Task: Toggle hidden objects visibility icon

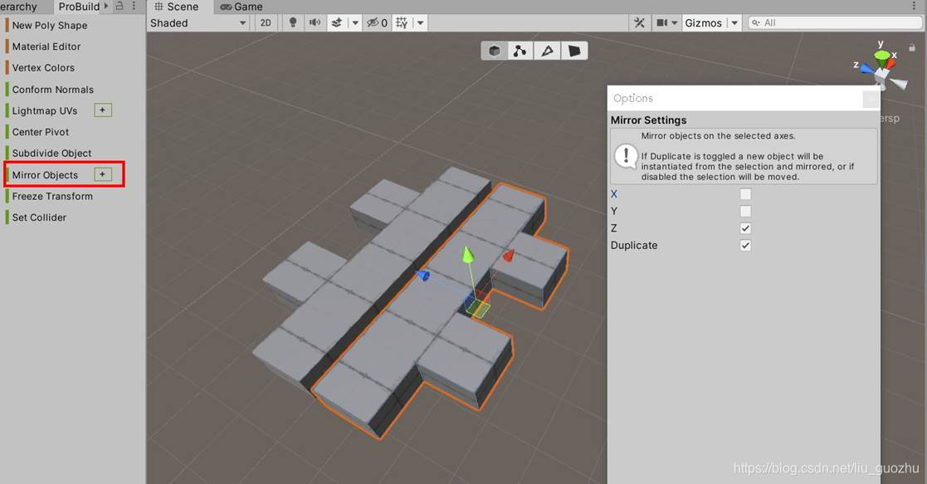Action: click(377, 23)
